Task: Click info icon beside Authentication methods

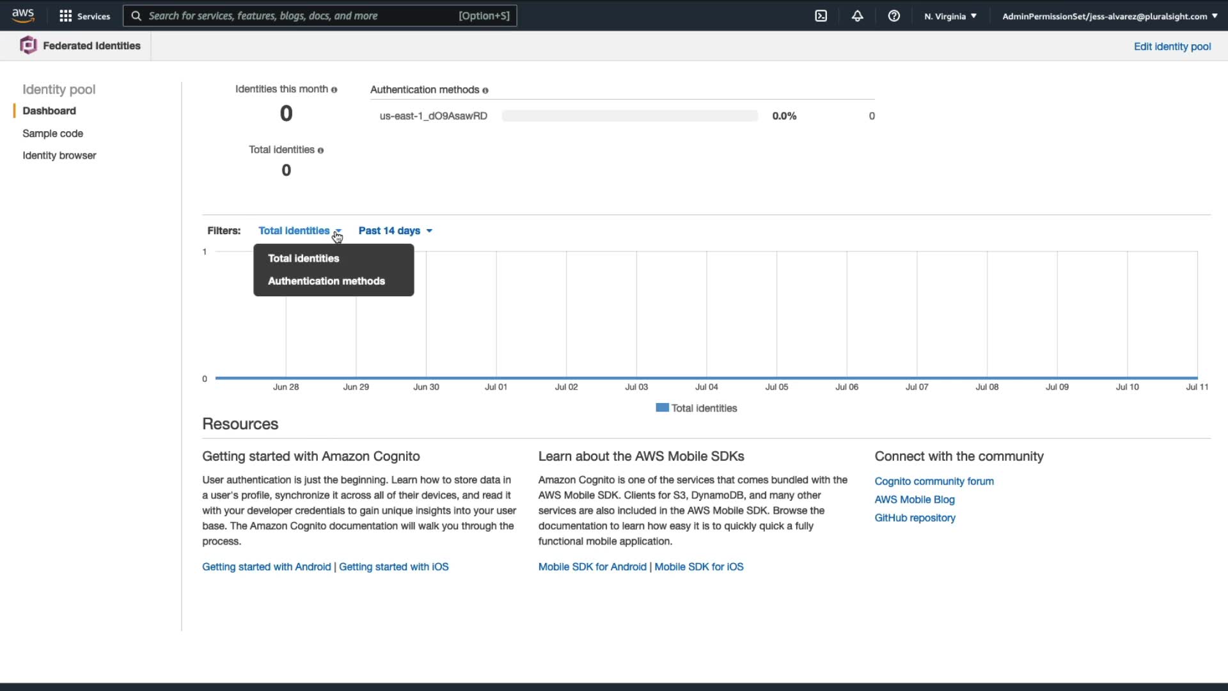Action: tap(485, 91)
